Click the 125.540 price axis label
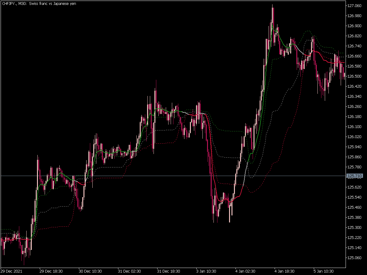This screenshot has height=275, width=367. pos(354,197)
